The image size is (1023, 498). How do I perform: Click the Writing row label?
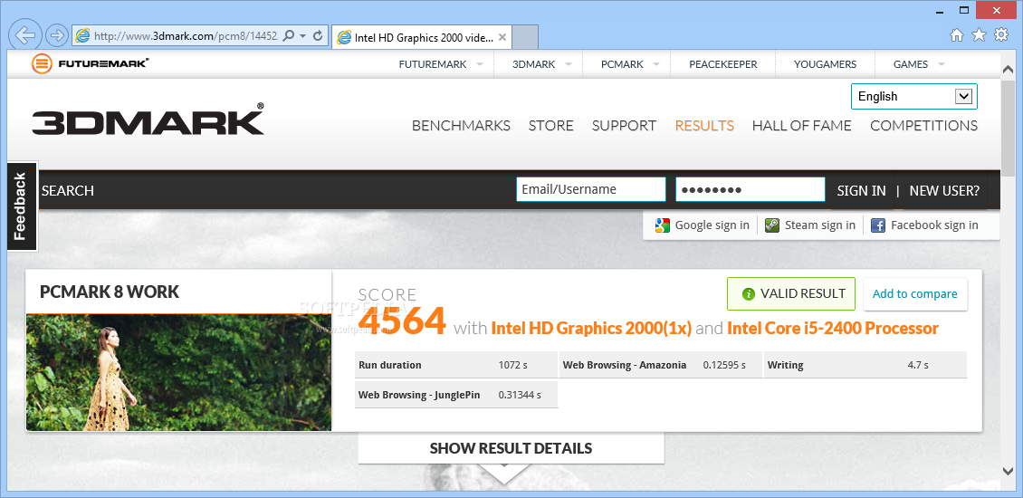coord(786,365)
